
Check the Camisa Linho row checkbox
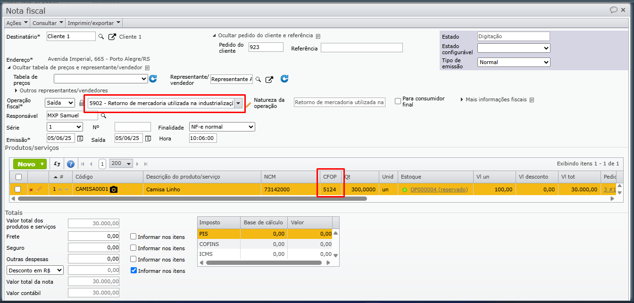coord(18,189)
